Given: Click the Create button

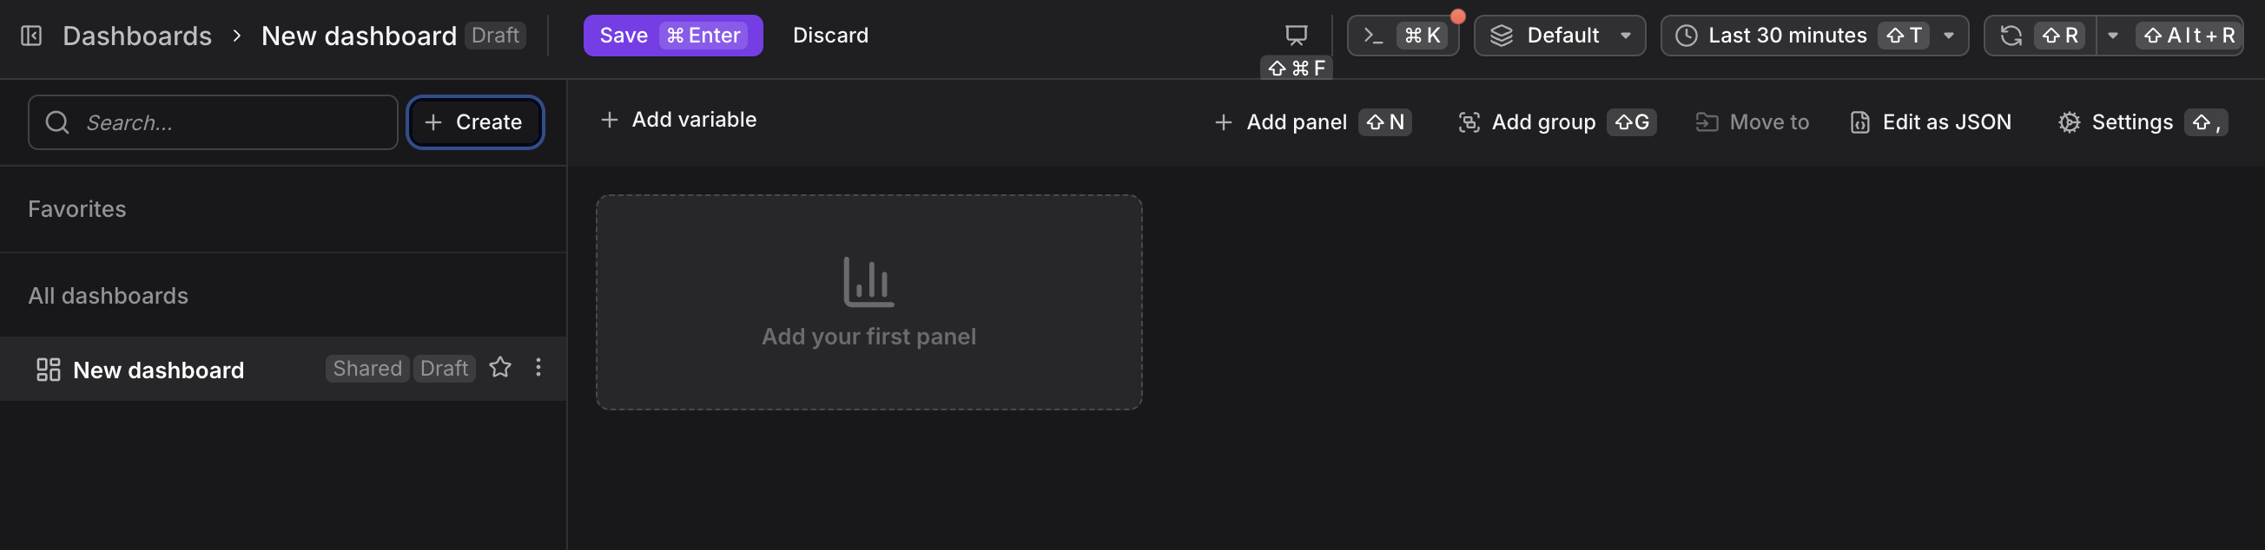Looking at the screenshot, I should 475,122.
